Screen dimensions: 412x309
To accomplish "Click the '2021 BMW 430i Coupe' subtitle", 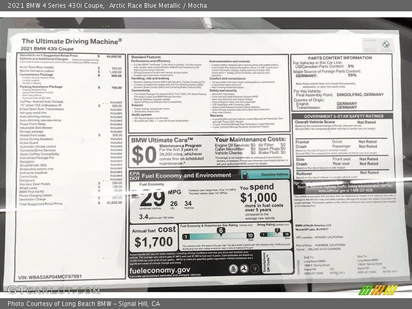I will (47, 48).
